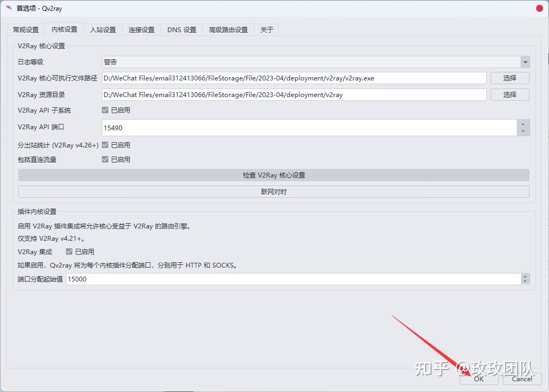Click the V2Ray API 端口 field 15490
This screenshot has width=549, height=392.
[x=309, y=128]
